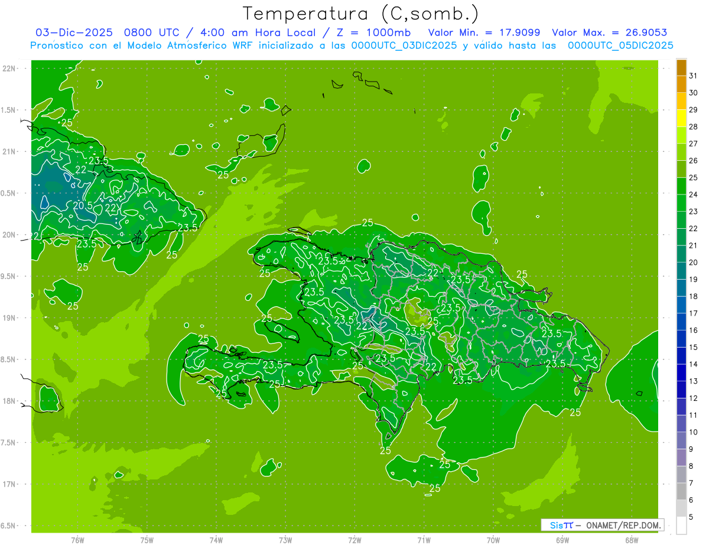
Task: Click the "20N" latitude axis label
Action: click(9, 235)
